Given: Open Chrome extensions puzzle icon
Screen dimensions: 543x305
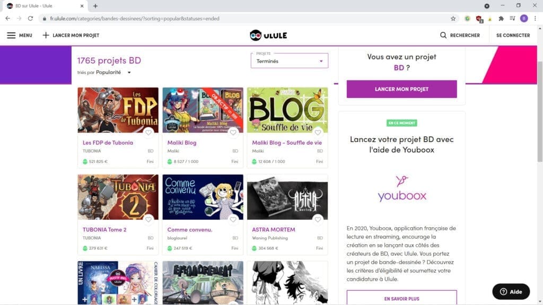Looking at the screenshot, I should [x=501, y=19].
